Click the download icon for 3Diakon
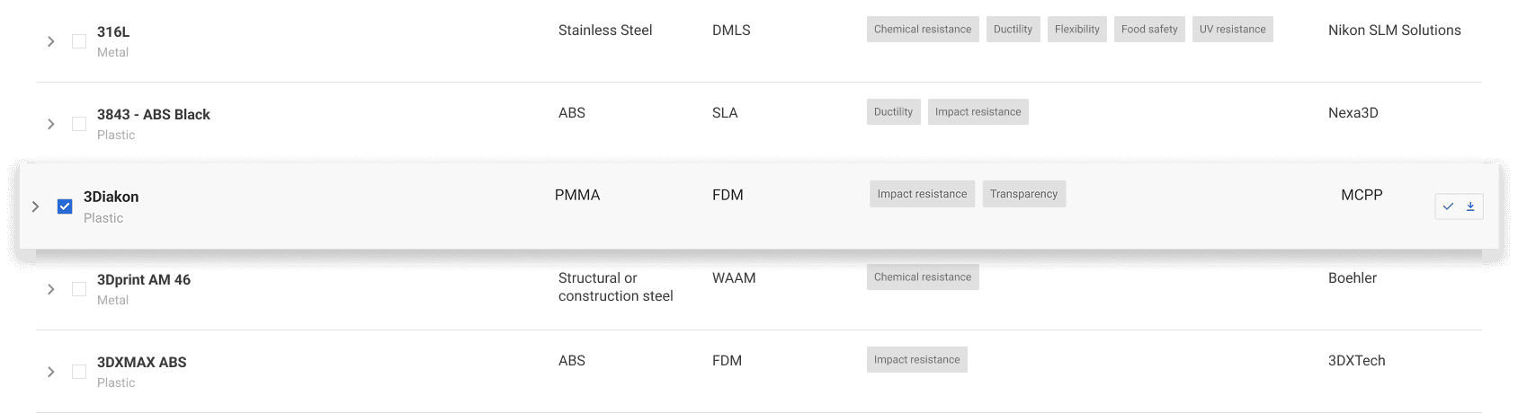Viewport: 1518px width, 413px height. pos(1470,206)
